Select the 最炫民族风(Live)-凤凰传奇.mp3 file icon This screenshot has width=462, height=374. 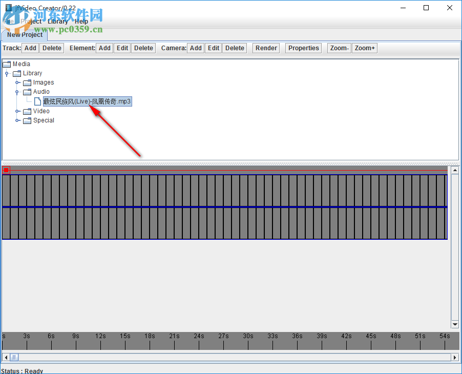click(x=37, y=101)
